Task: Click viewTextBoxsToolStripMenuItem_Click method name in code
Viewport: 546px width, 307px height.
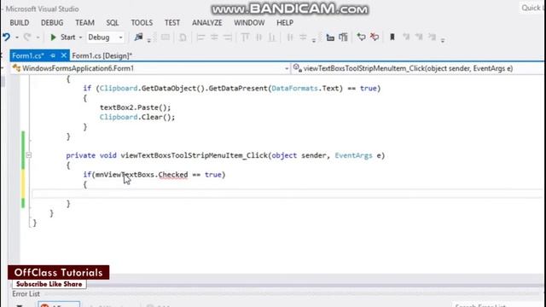Action: tap(194, 155)
